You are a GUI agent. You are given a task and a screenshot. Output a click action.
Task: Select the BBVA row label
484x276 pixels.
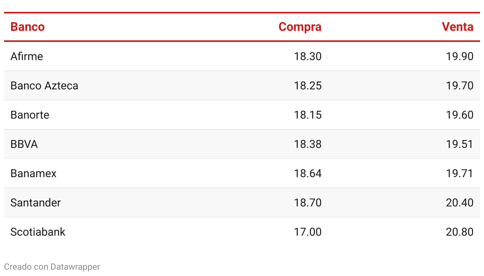click(24, 144)
